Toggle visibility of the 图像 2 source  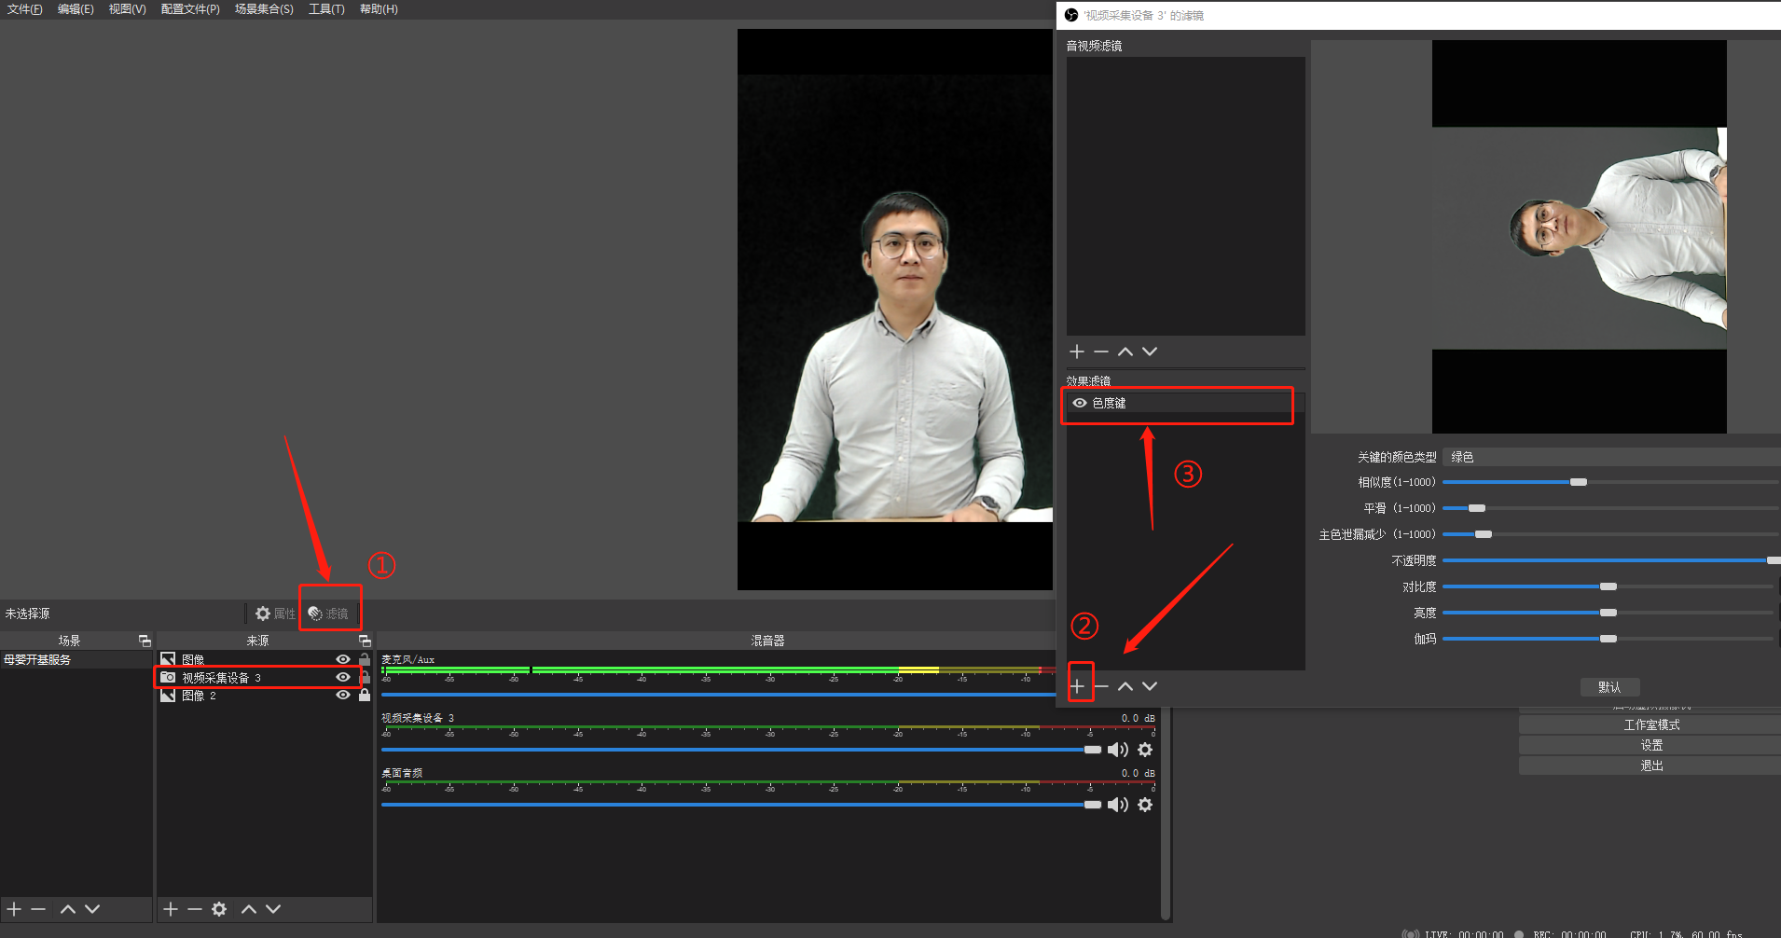coord(343,695)
